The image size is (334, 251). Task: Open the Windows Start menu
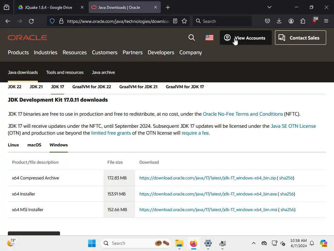click(92, 243)
